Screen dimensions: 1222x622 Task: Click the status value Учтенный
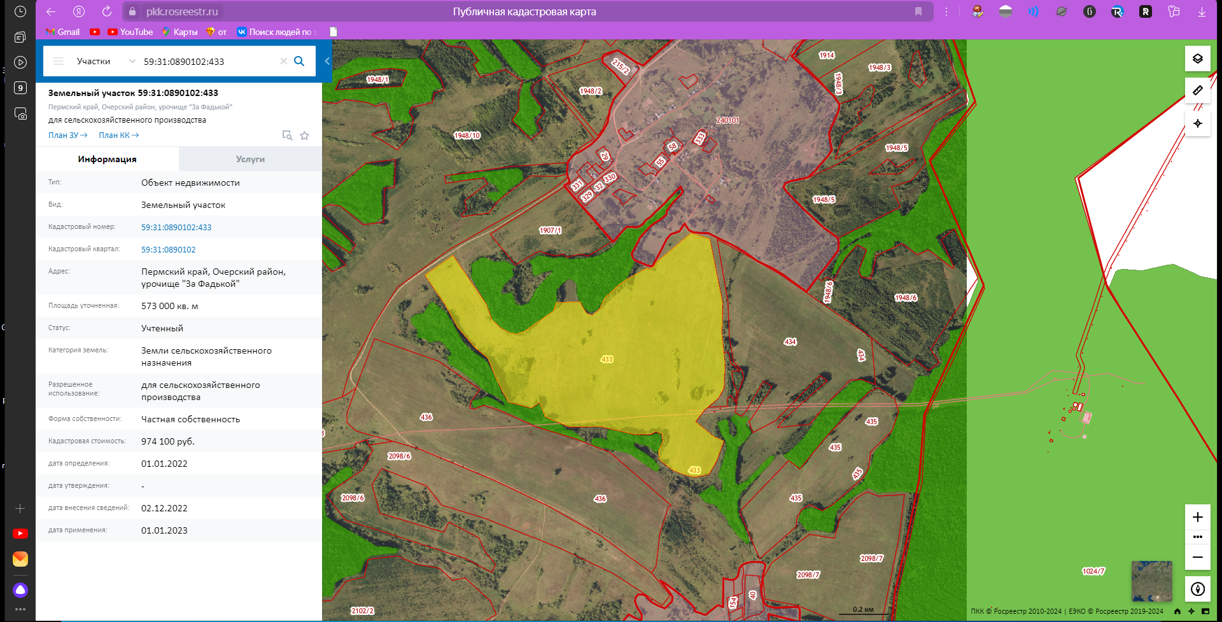[162, 328]
